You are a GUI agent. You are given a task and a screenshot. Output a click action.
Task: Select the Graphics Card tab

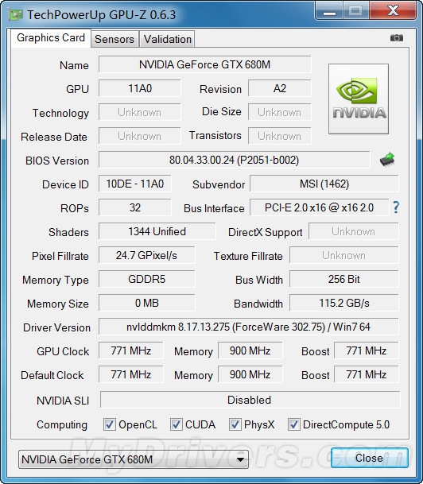coord(51,38)
